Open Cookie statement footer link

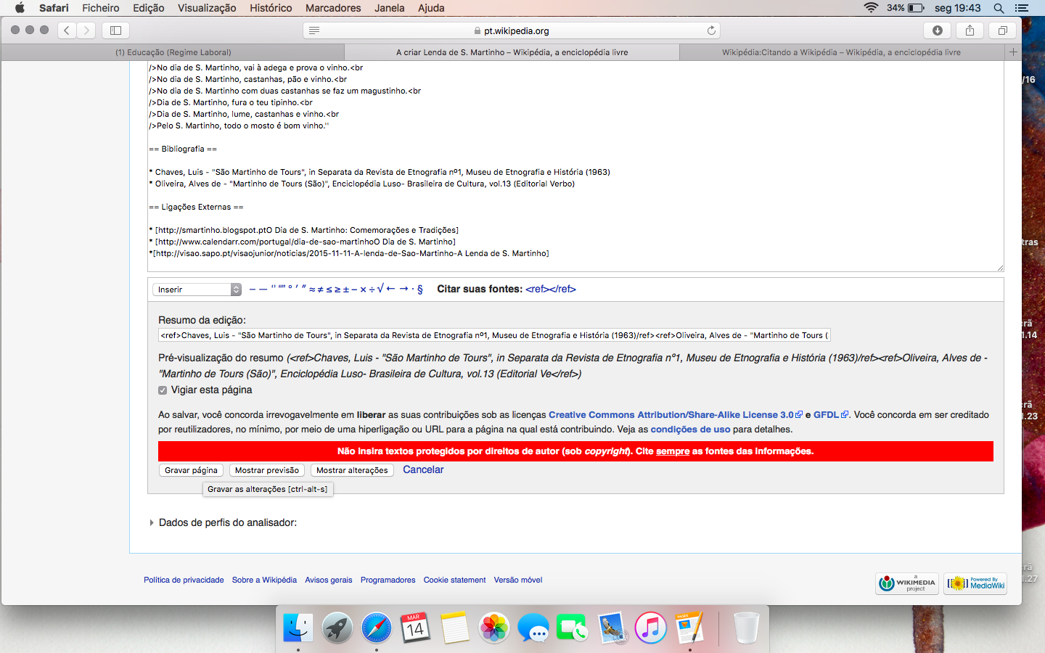click(454, 580)
